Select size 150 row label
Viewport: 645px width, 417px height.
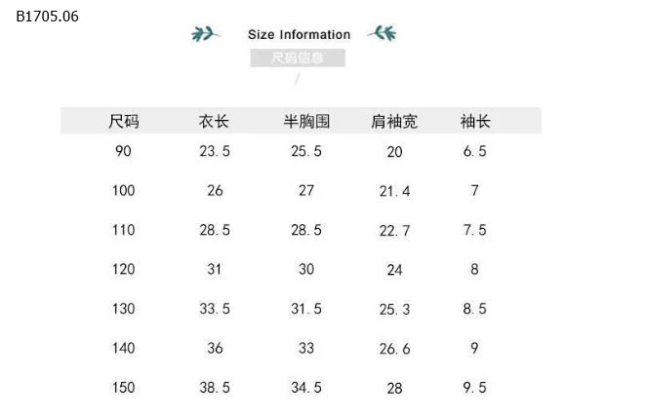(123, 388)
